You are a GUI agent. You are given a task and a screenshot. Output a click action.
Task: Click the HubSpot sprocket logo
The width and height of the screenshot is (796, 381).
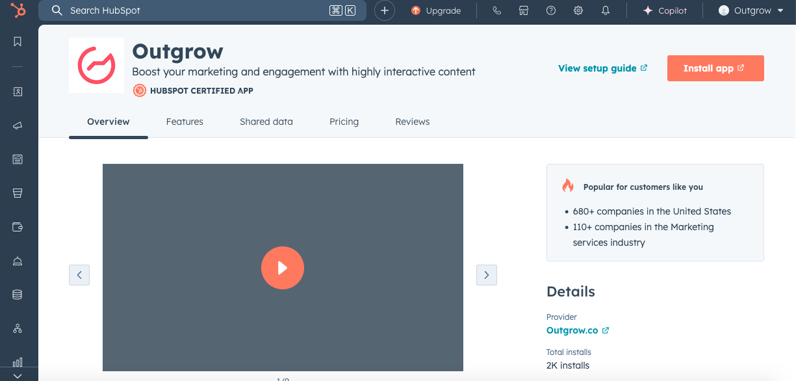(x=18, y=10)
